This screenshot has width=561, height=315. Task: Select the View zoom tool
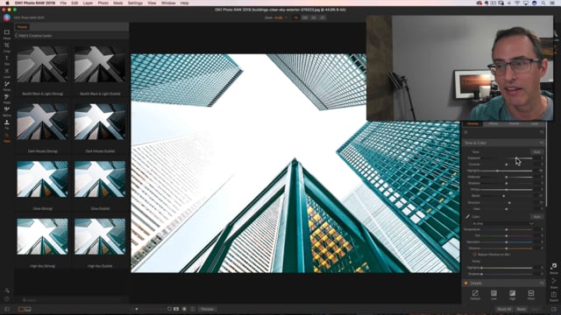pyautogui.click(x=7, y=137)
